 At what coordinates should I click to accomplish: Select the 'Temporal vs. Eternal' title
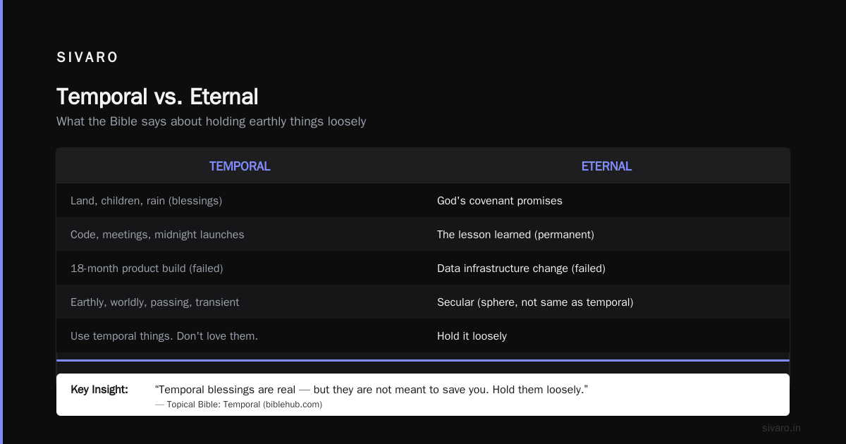point(157,97)
